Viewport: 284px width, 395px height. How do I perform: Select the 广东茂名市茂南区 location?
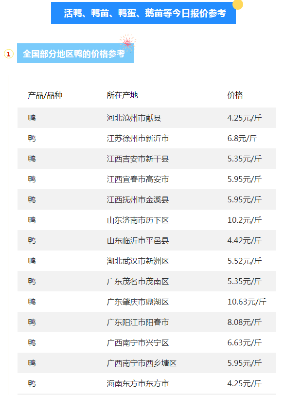[x=138, y=281]
